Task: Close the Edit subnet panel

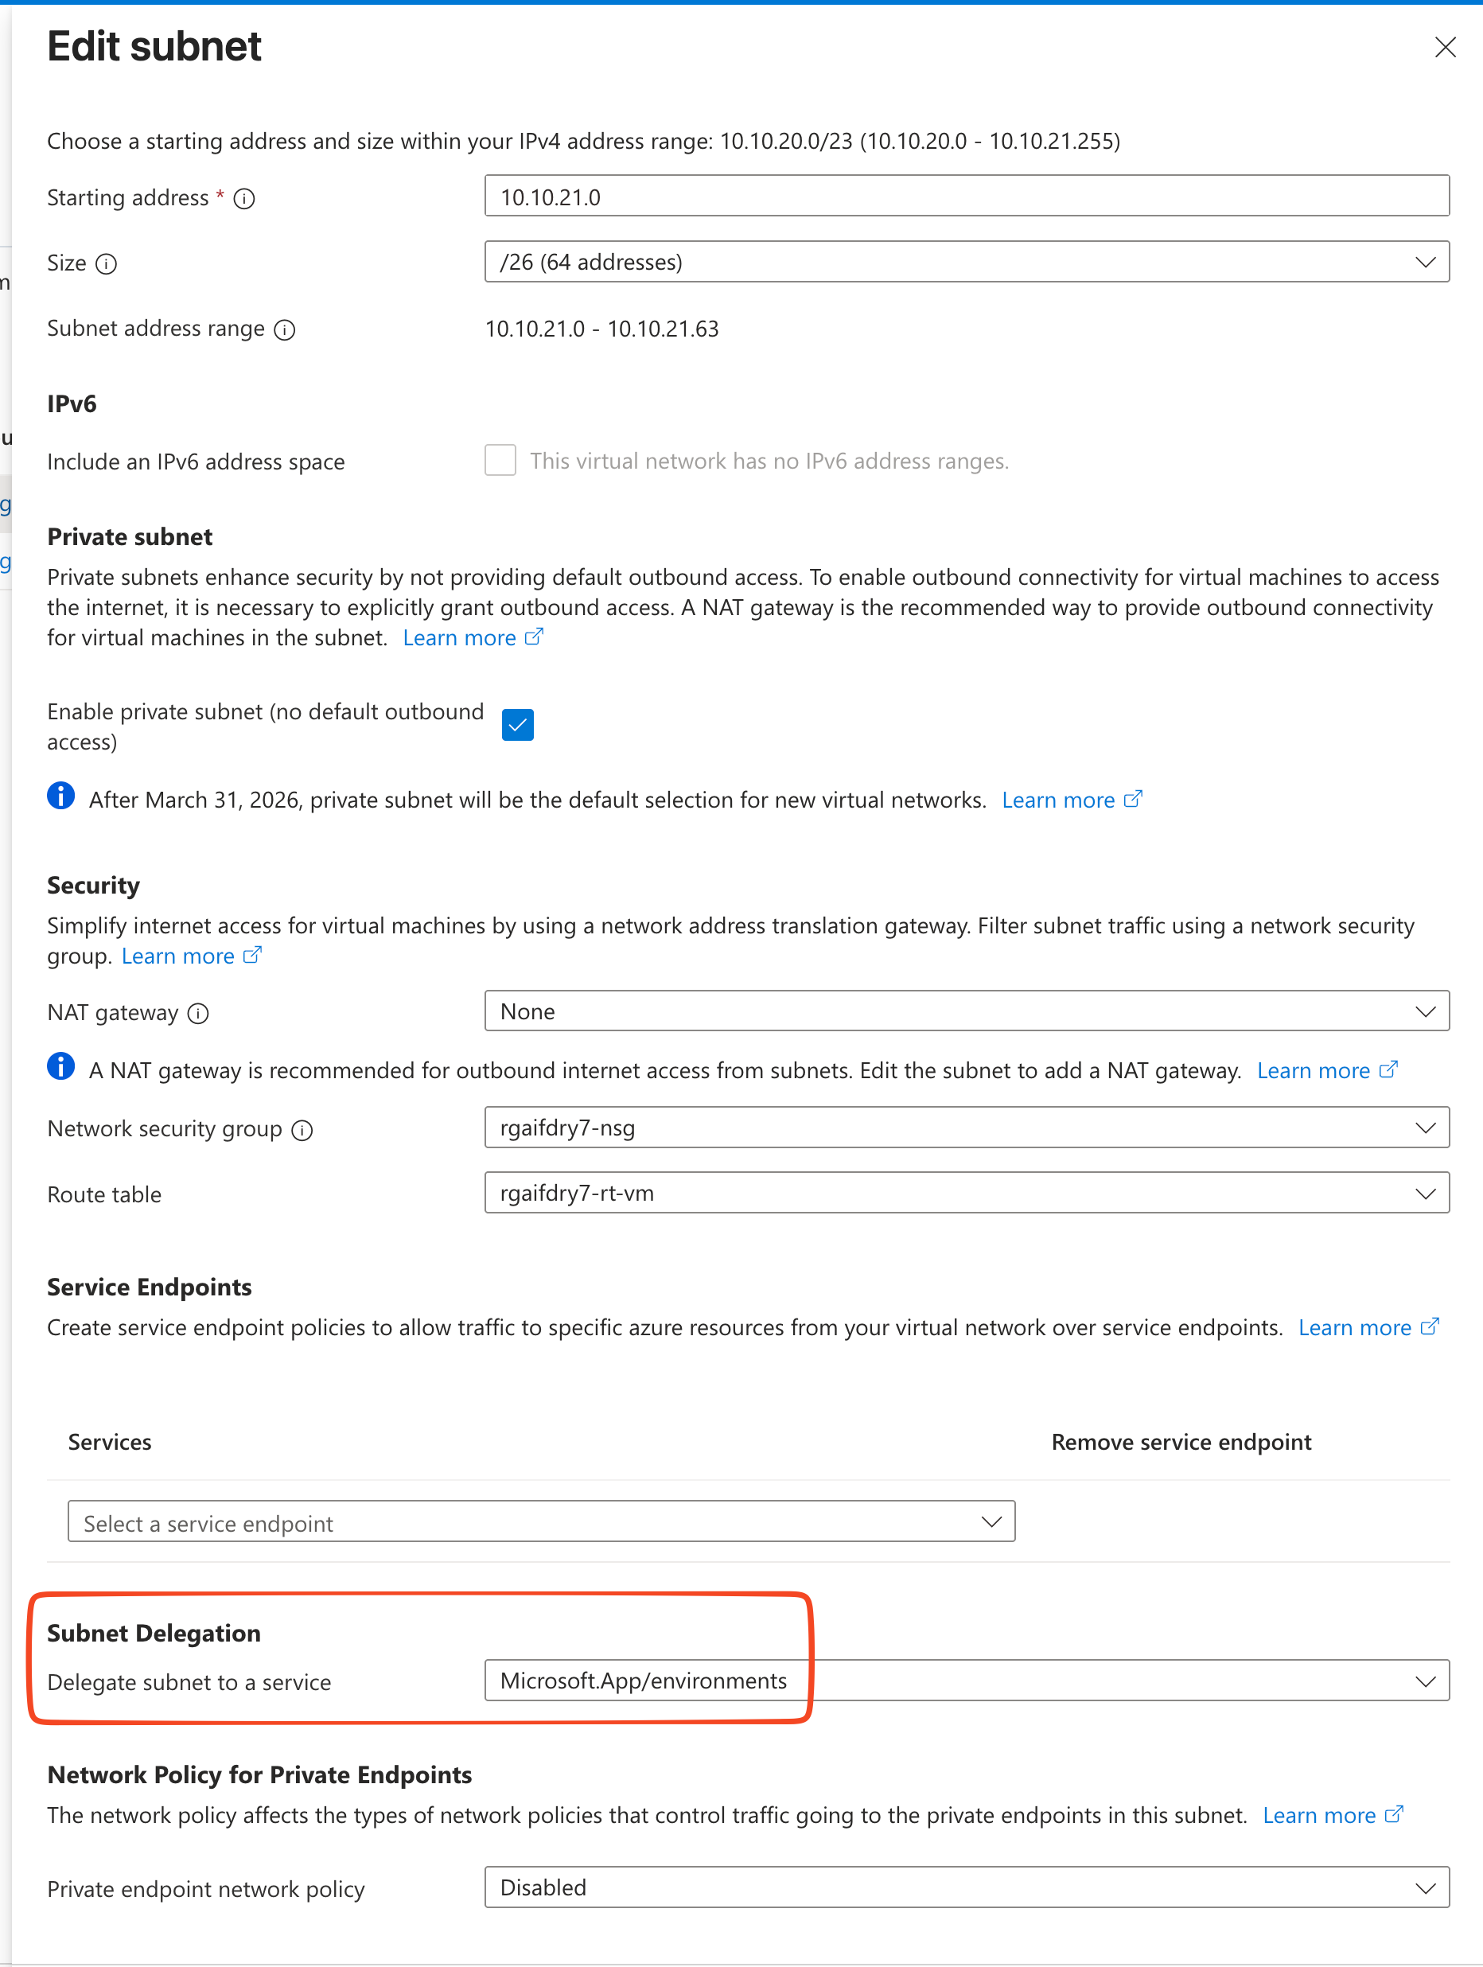Action: pyautogui.click(x=1445, y=47)
